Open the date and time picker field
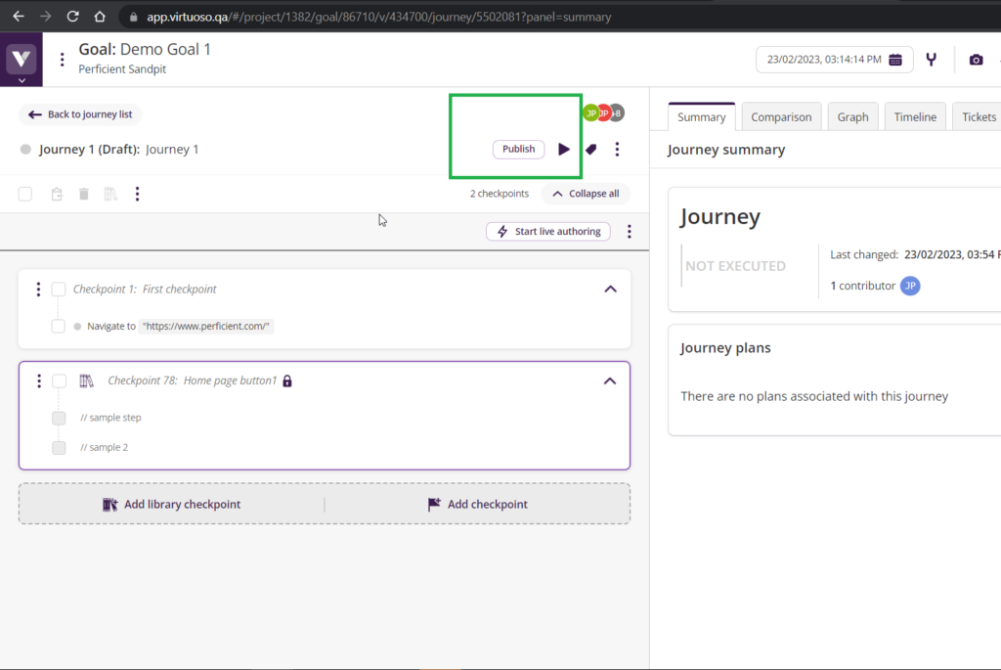The width and height of the screenshot is (1001, 670). click(x=834, y=60)
